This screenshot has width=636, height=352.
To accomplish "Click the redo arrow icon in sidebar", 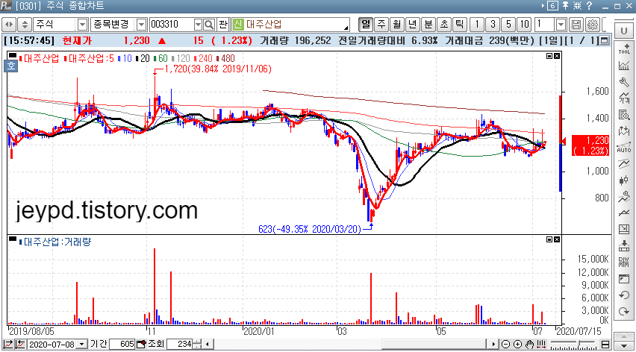I will 624,312.
